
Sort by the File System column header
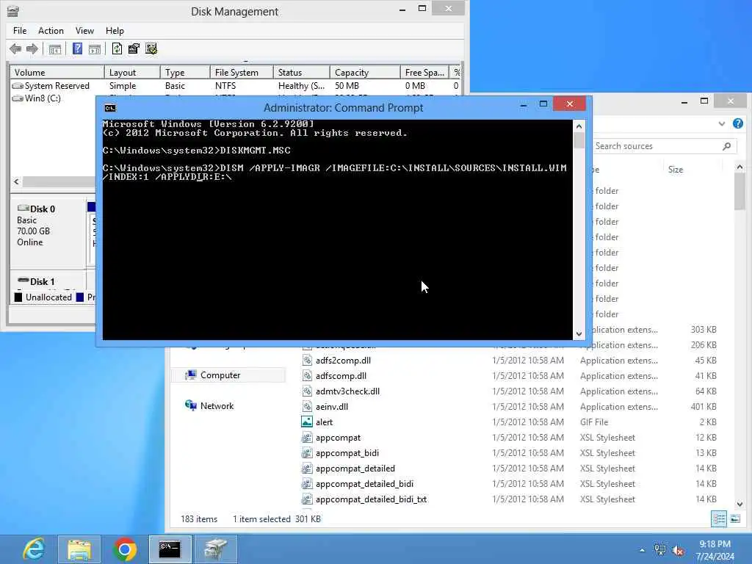pyautogui.click(x=241, y=73)
